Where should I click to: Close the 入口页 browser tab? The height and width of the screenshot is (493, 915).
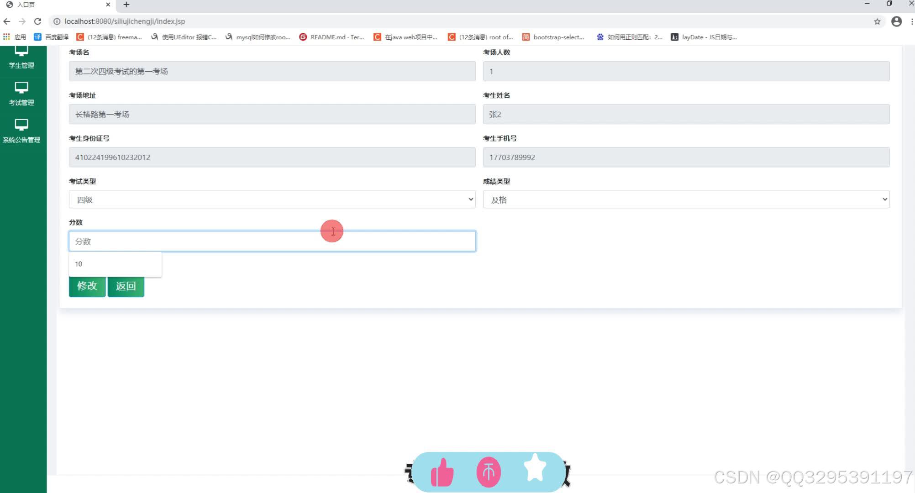tap(108, 5)
